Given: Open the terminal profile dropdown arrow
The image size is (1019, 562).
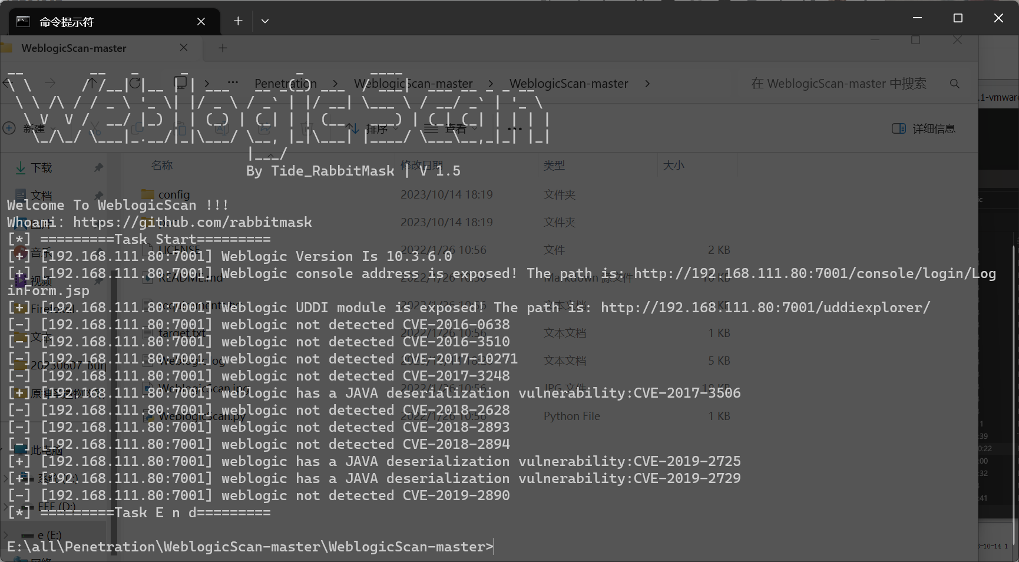Looking at the screenshot, I should point(265,21).
